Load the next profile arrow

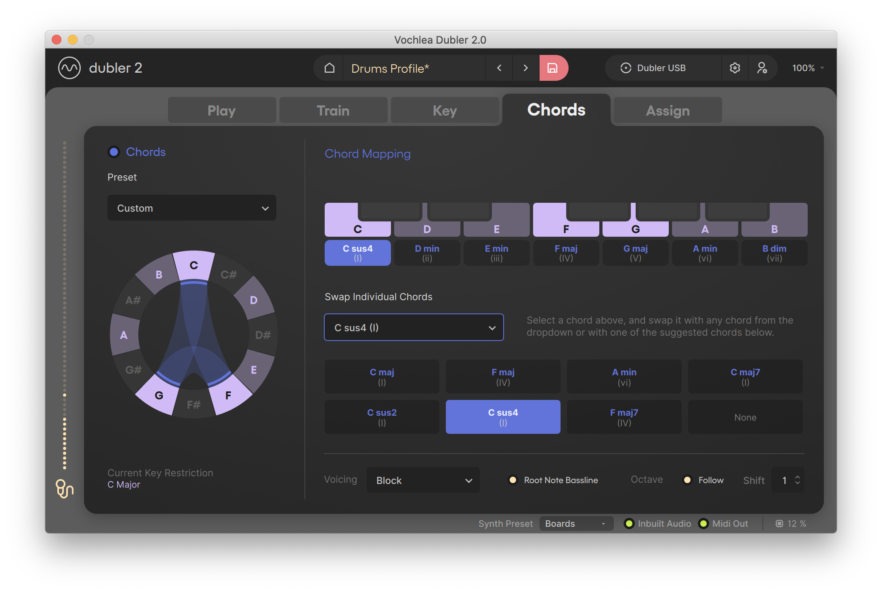[x=525, y=68]
